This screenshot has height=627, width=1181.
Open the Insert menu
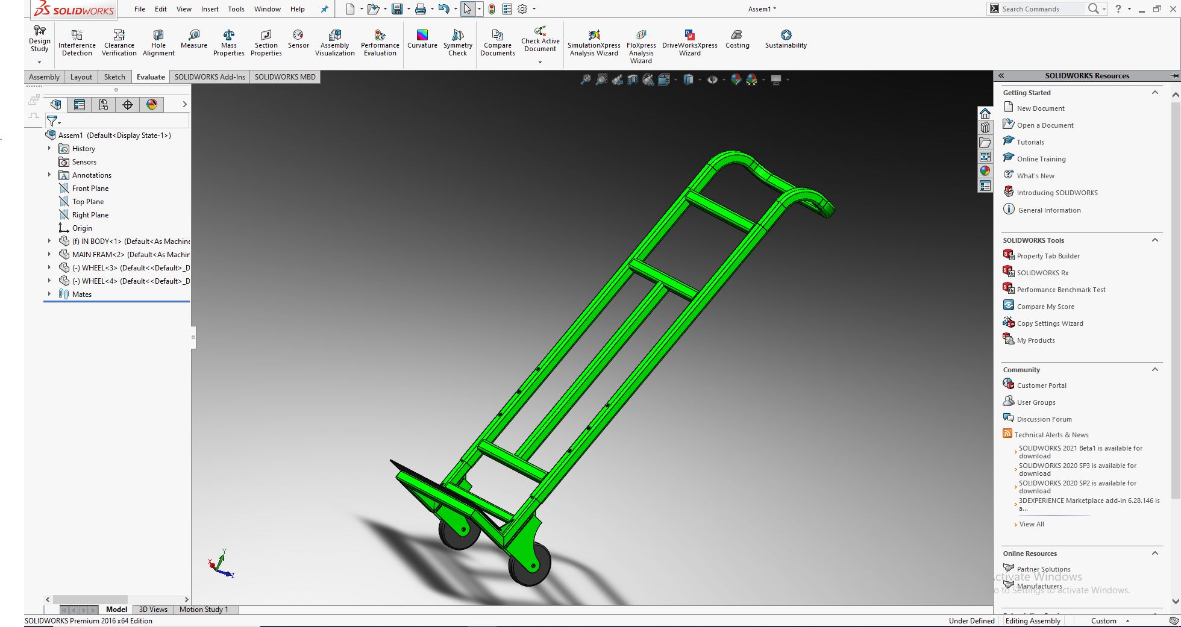tap(210, 9)
